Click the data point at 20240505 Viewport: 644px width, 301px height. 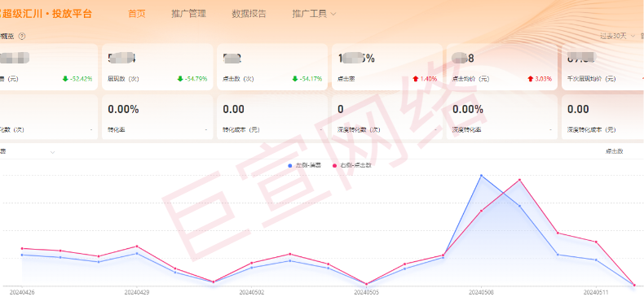pyautogui.click(x=366, y=284)
